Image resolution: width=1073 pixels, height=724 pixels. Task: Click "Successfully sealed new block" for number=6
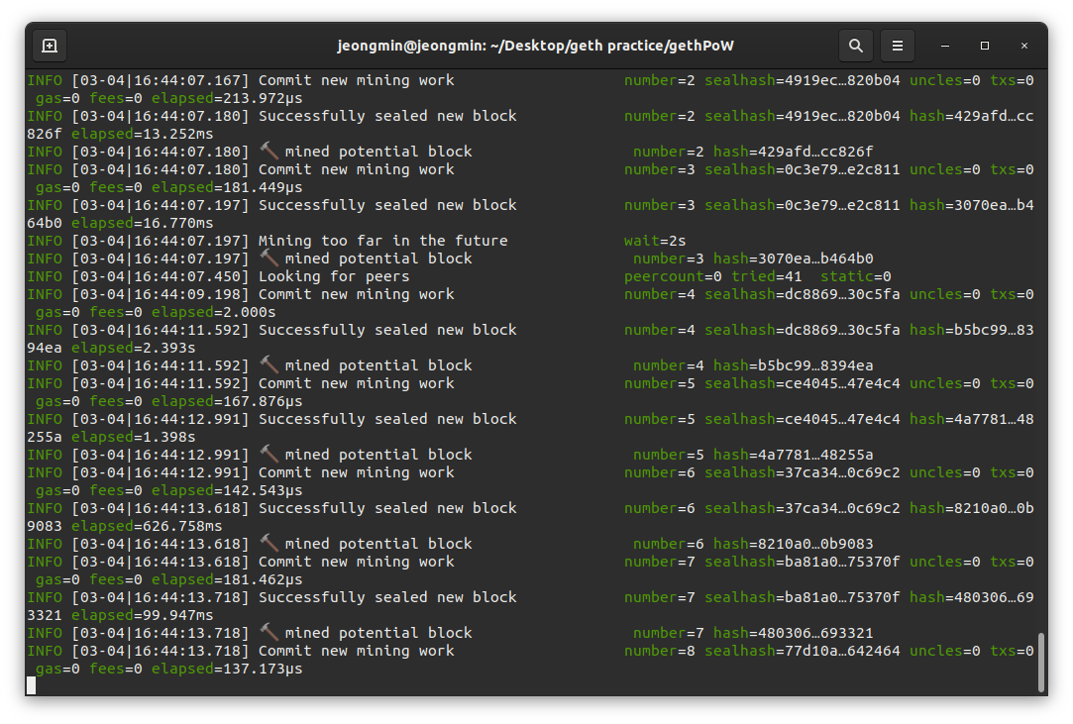click(x=388, y=508)
